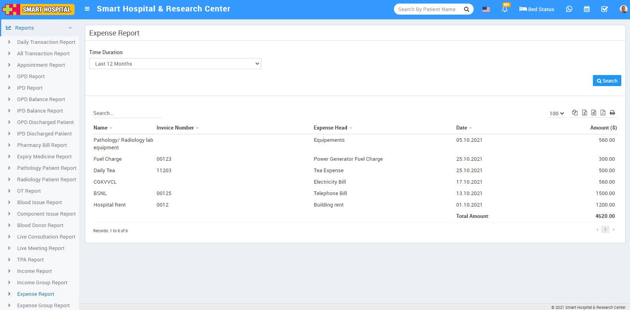
Task: Open the task checklist icon in header
Action: point(604,9)
